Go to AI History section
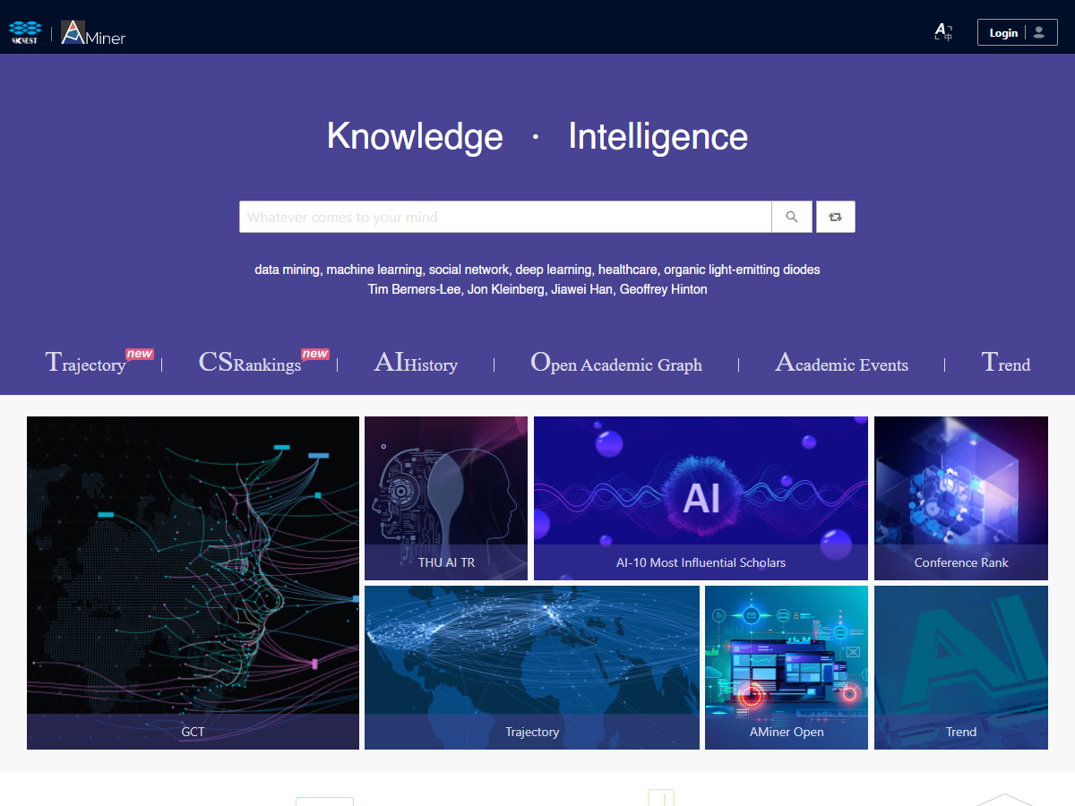 [x=416, y=364]
